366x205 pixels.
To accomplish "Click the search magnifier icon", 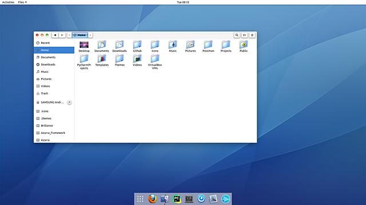I will point(237,35).
